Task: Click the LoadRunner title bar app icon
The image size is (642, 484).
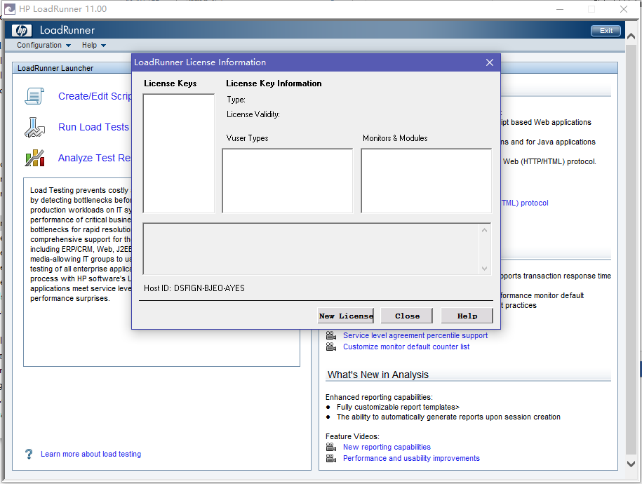Action: (9, 9)
